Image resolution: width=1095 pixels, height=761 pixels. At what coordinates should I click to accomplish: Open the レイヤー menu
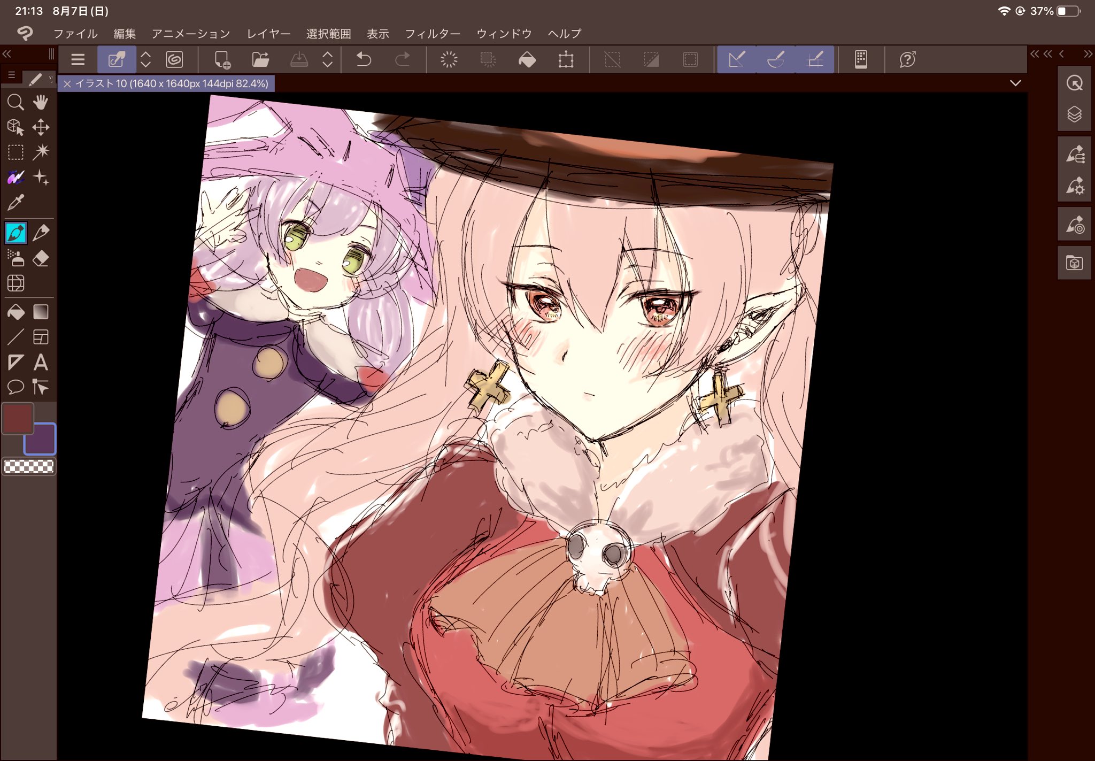pos(268,34)
